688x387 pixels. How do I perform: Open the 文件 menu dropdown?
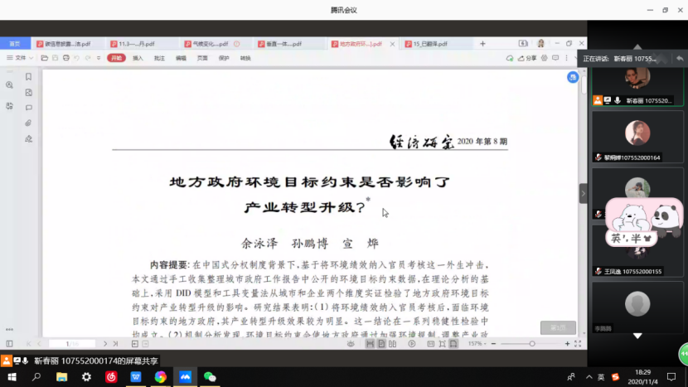click(x=20, y=58)
